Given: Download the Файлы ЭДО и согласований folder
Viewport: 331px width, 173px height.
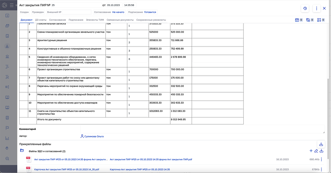Looking at the screenshot, I should tap(321, 151).
